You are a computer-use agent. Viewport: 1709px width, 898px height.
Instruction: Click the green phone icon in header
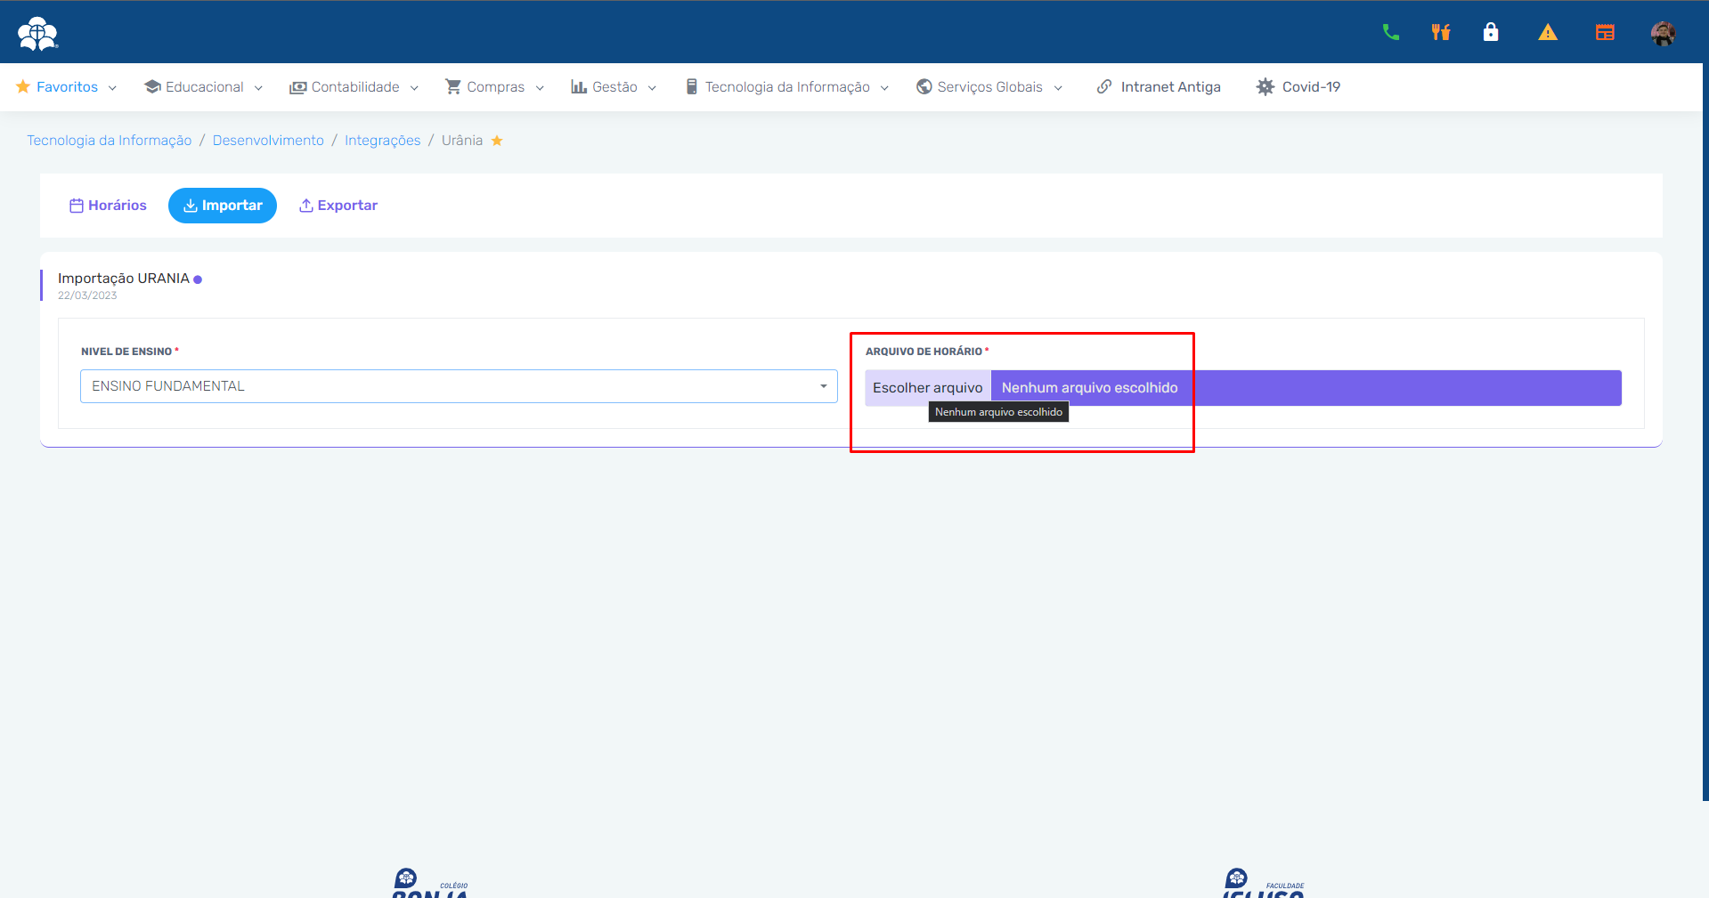[x=1390, y=33]
